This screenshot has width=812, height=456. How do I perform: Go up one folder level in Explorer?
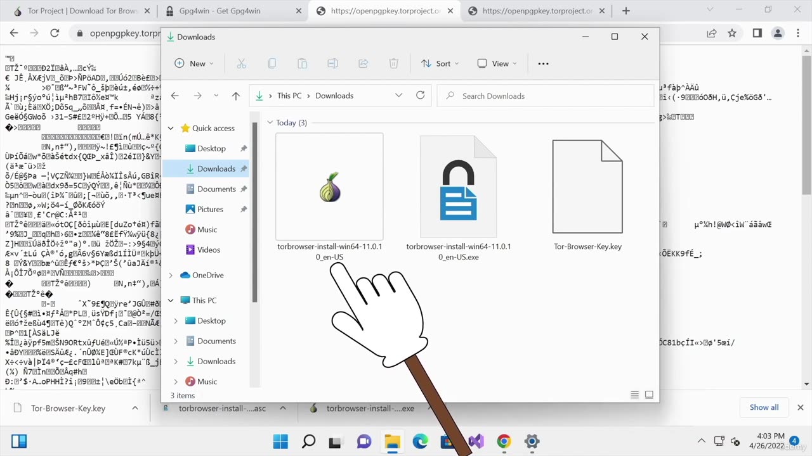(x=236, y=96)
